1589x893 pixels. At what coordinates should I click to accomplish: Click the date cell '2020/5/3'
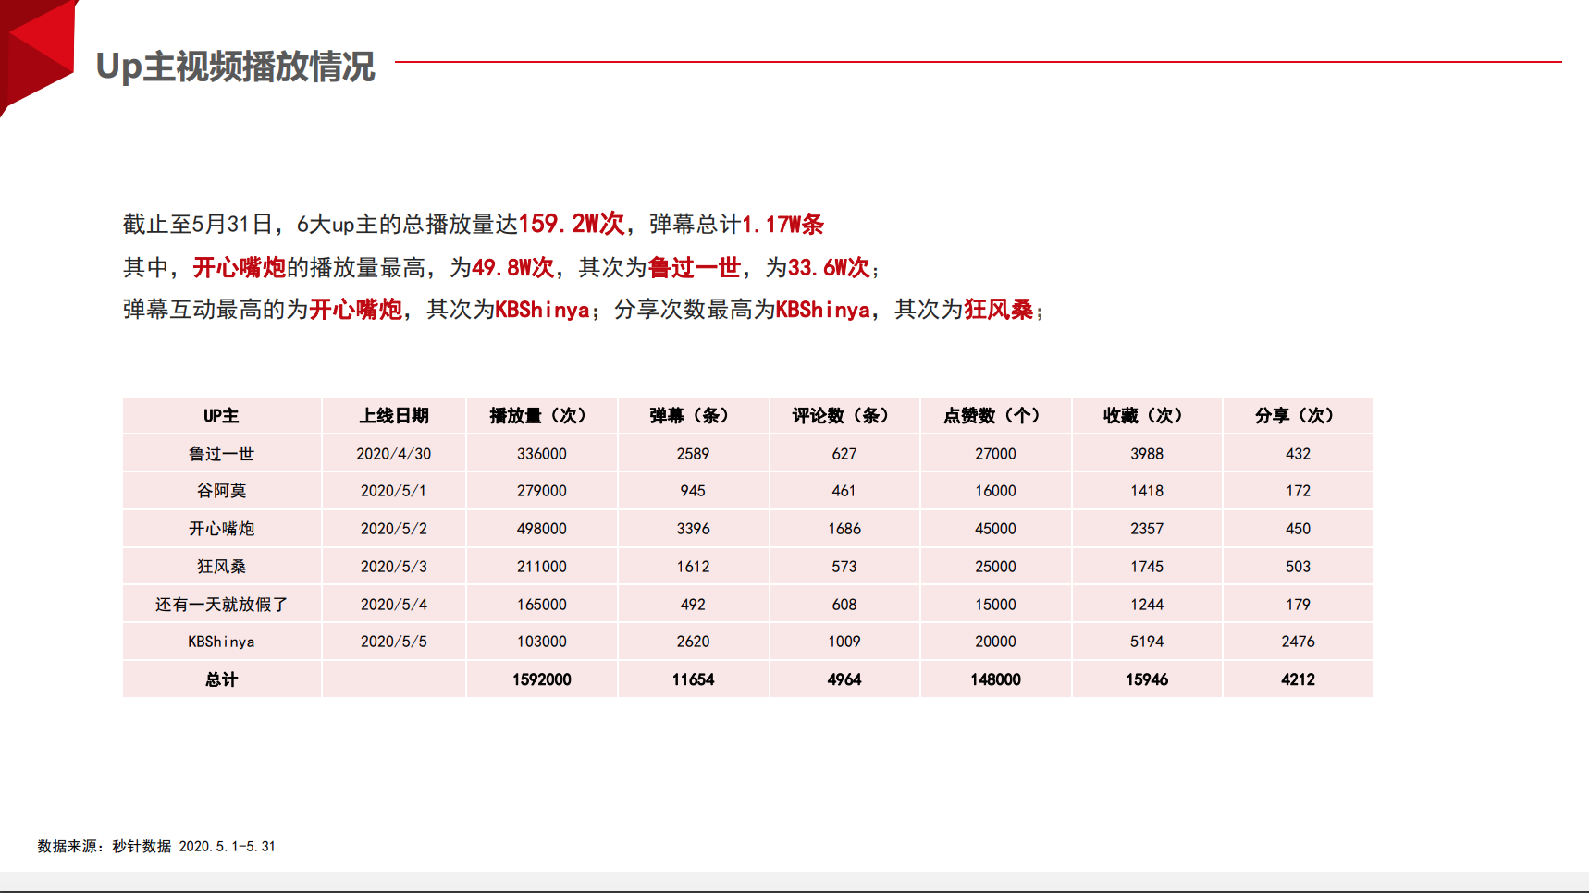coord(394,567)
